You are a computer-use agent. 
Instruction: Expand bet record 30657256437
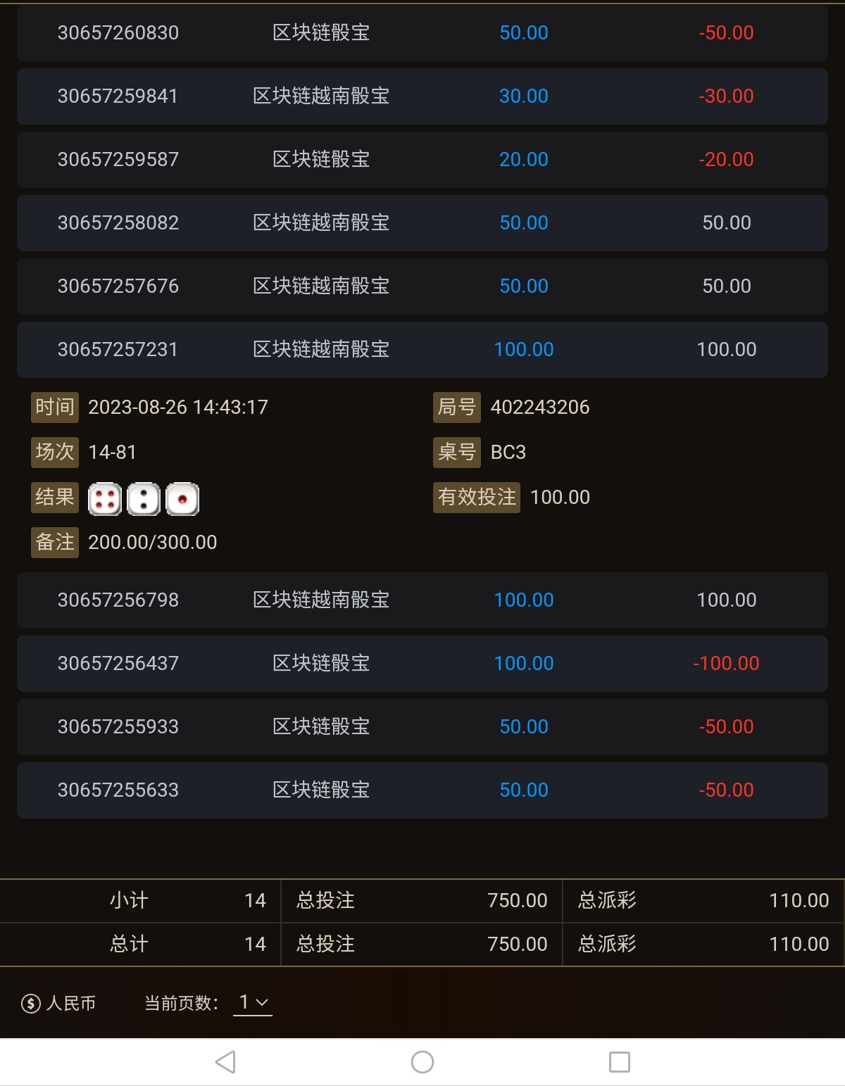(423, 664)
